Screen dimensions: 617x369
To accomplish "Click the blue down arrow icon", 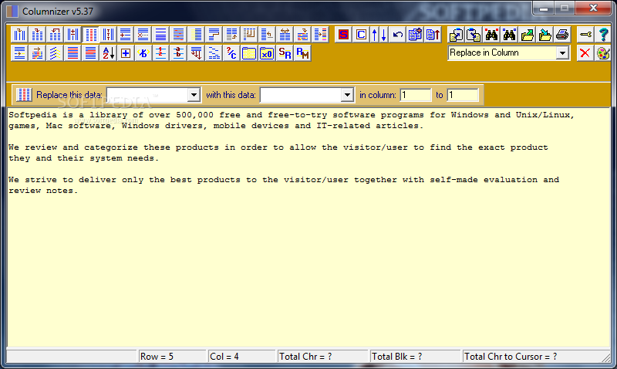I will (x=383, y=35).
